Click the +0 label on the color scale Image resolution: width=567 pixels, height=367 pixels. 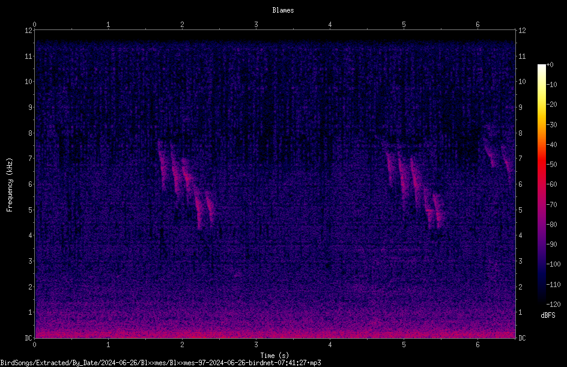click(550, 65)
